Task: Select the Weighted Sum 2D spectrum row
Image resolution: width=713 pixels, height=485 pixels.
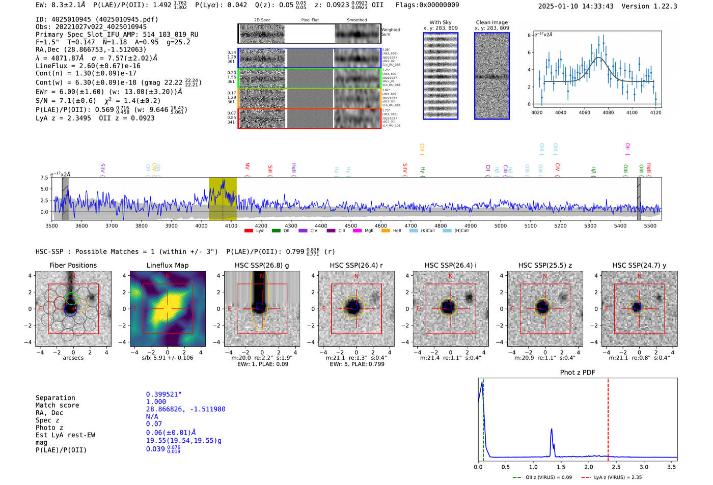Action: pos(310,34)
